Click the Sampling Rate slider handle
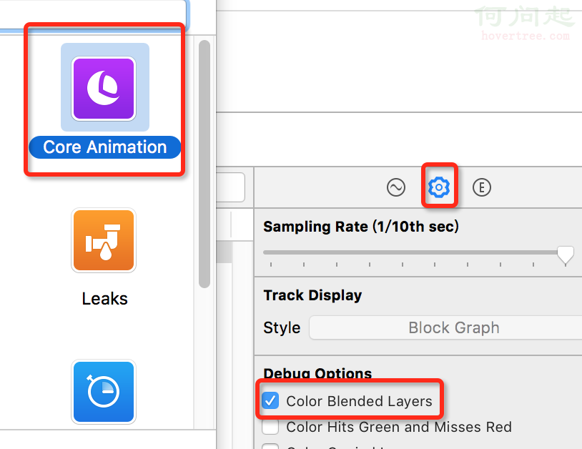 (566, 254)
